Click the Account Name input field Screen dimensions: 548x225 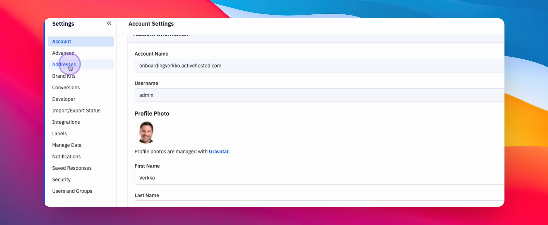[x=319, y=66]
